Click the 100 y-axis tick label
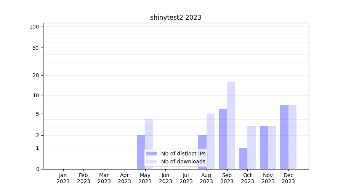This screenshot has width=343, height=190. (34, 27)
